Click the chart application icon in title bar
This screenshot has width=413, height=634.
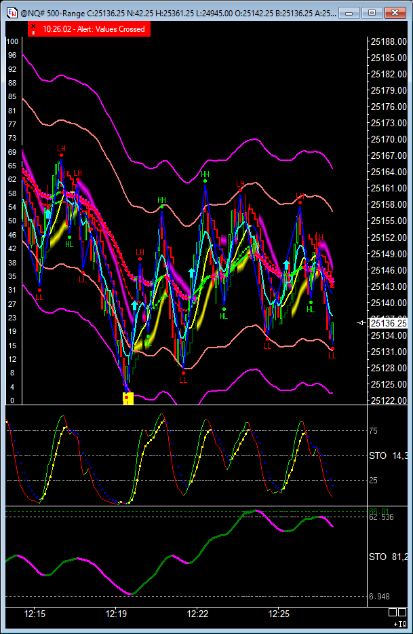pos(11,12)
